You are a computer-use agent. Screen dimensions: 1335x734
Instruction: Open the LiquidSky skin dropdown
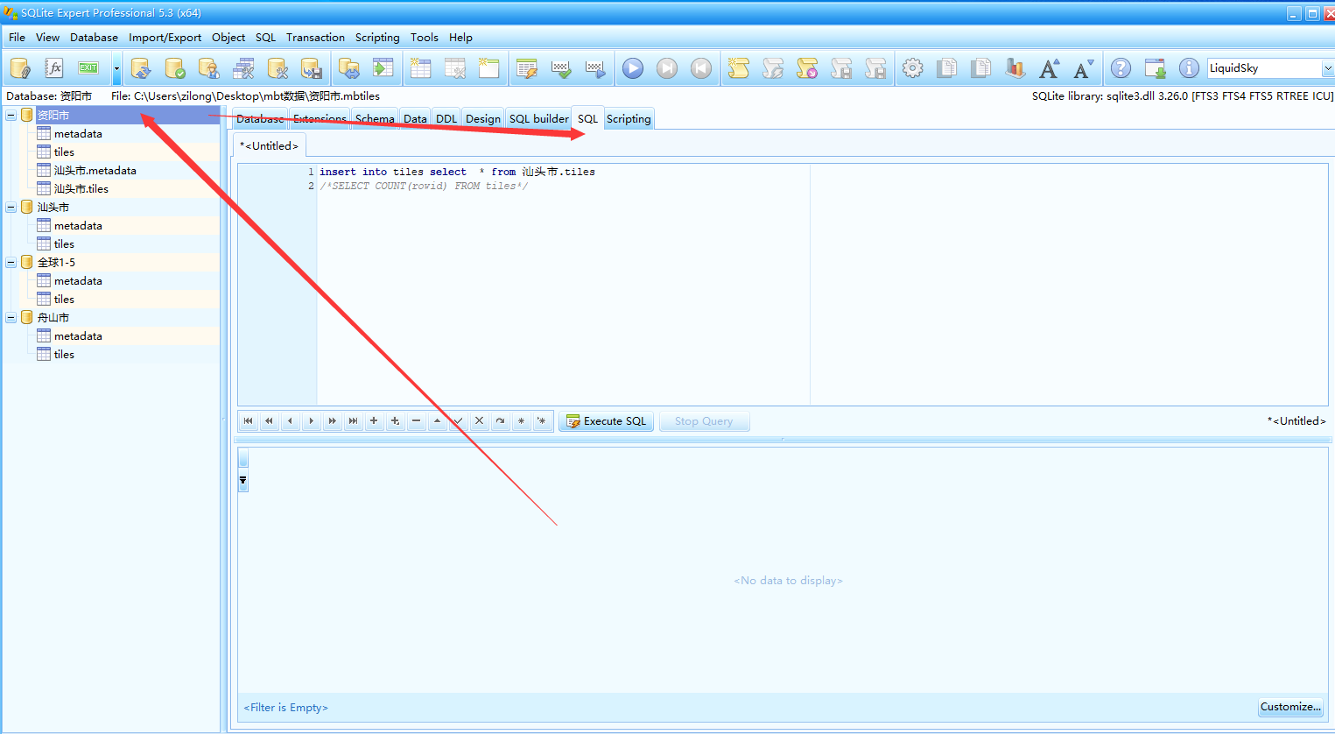click(1327, 68)
